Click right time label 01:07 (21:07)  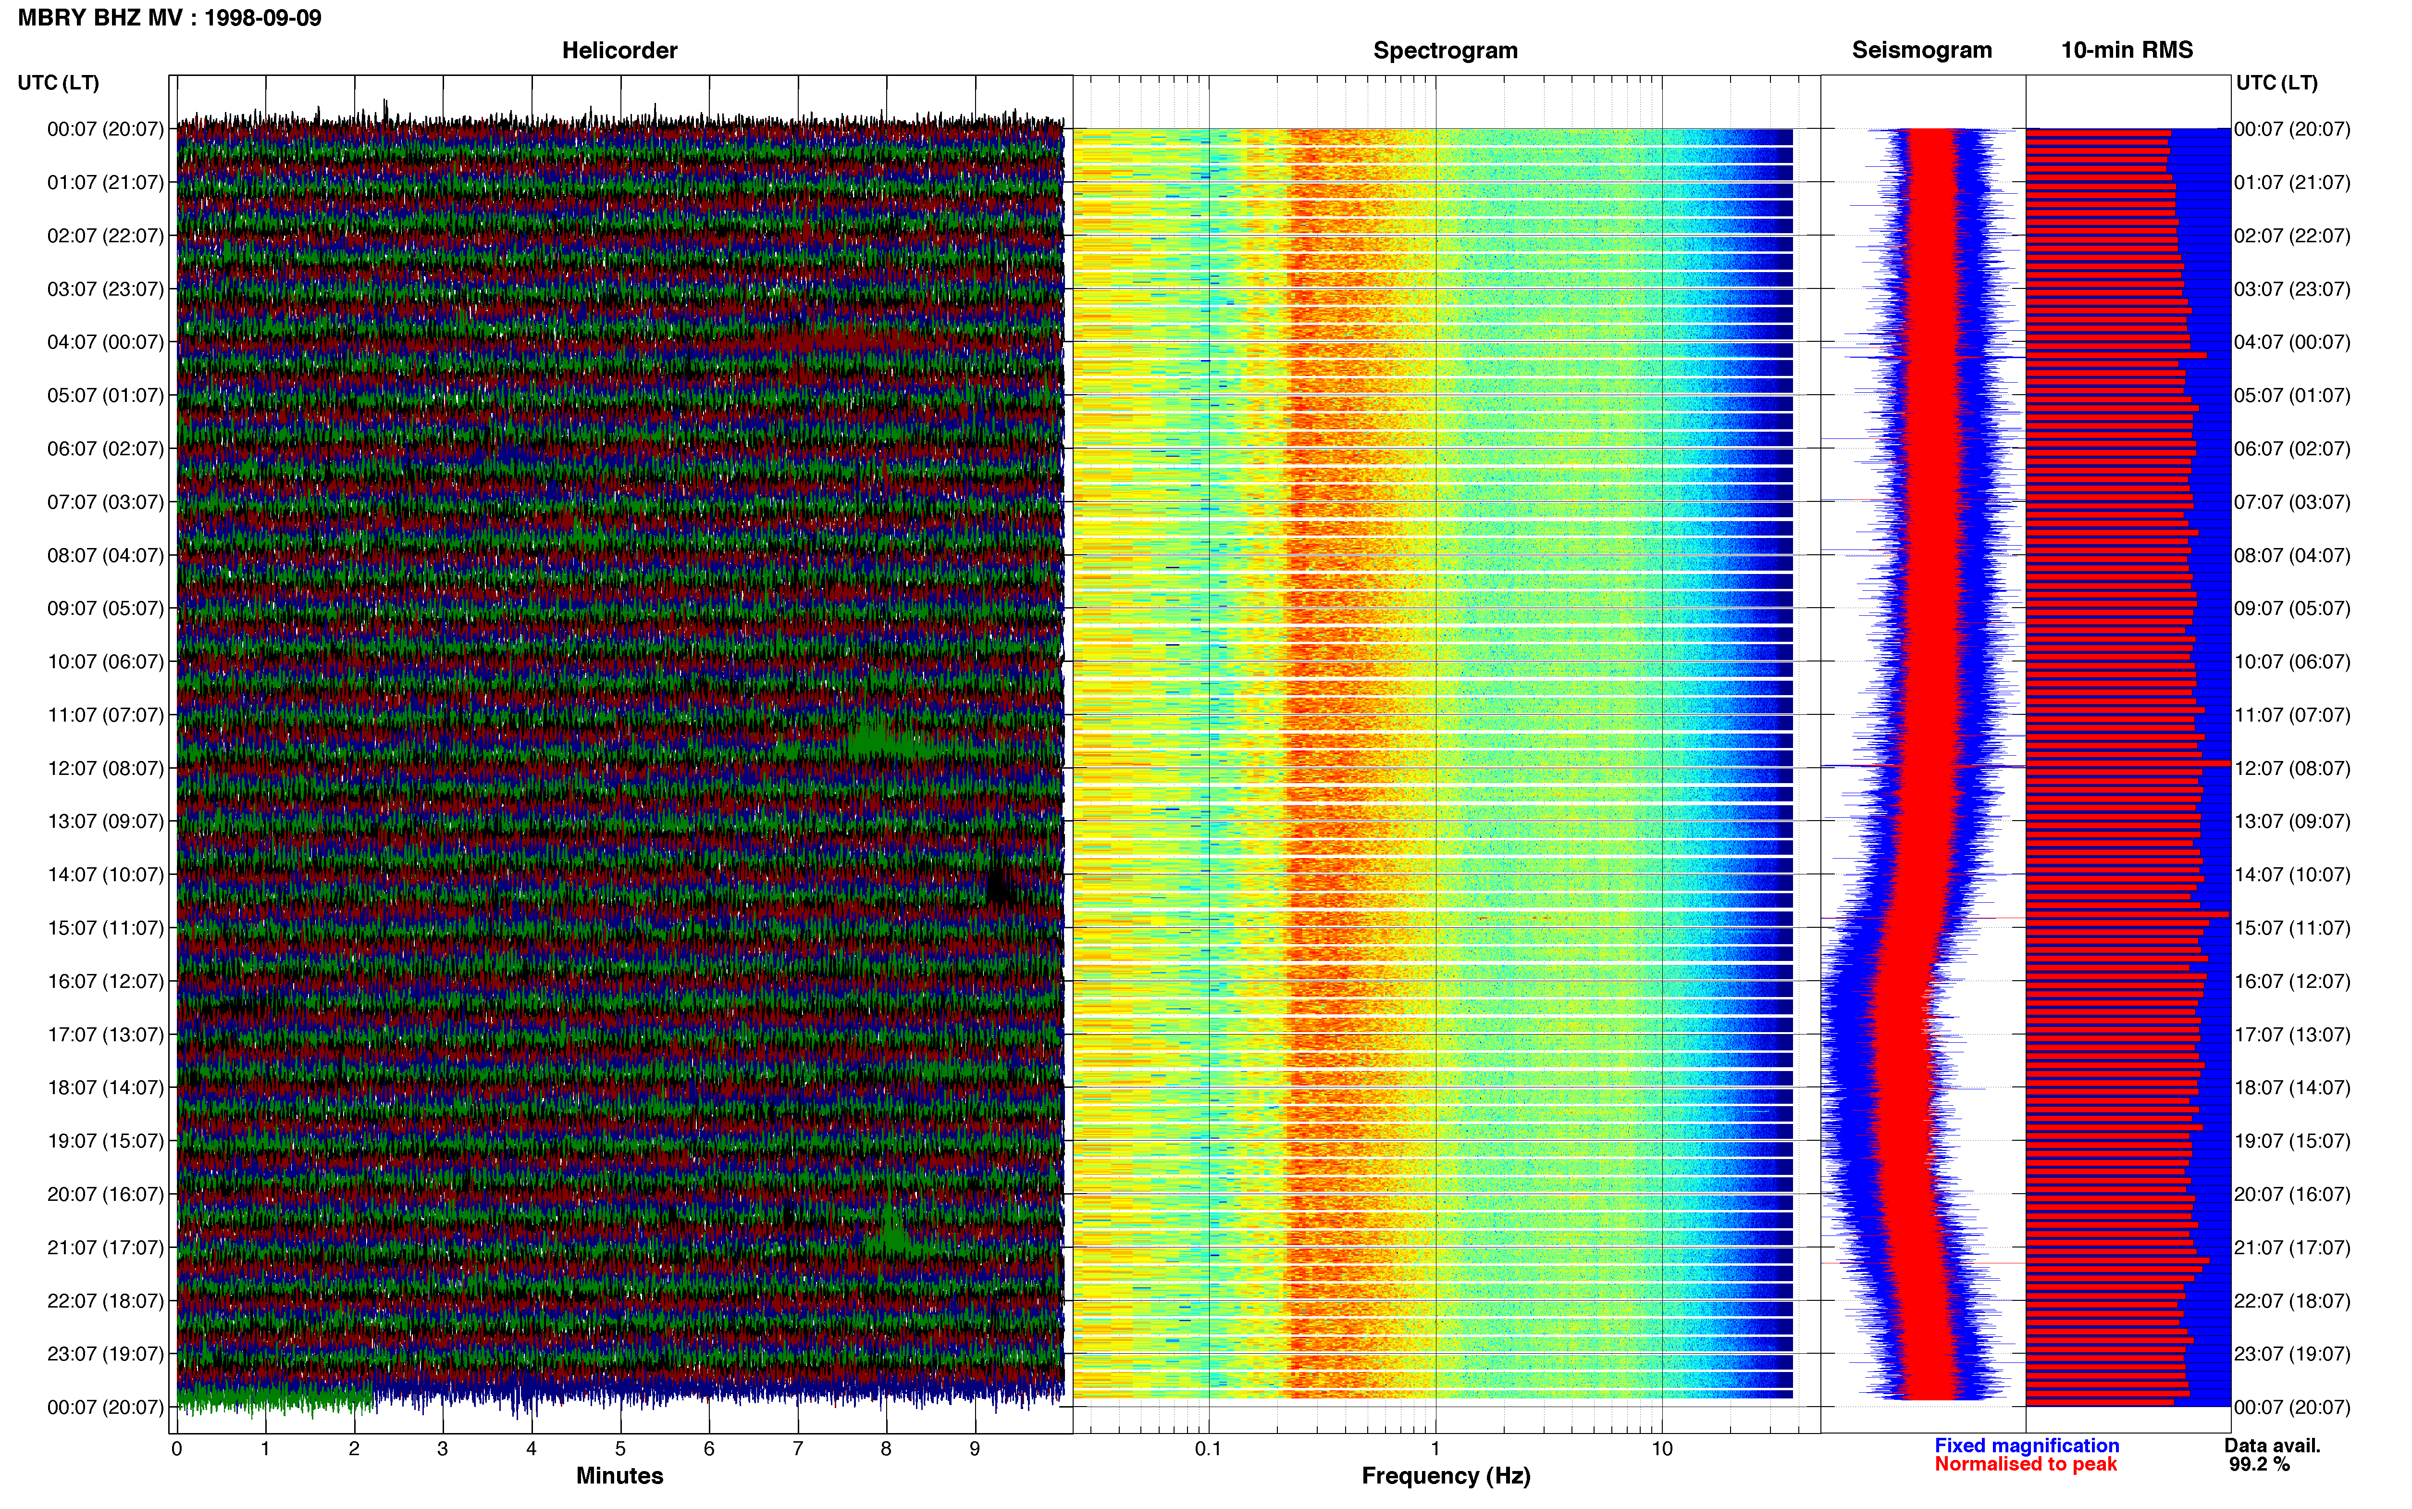coord(2292,183)
